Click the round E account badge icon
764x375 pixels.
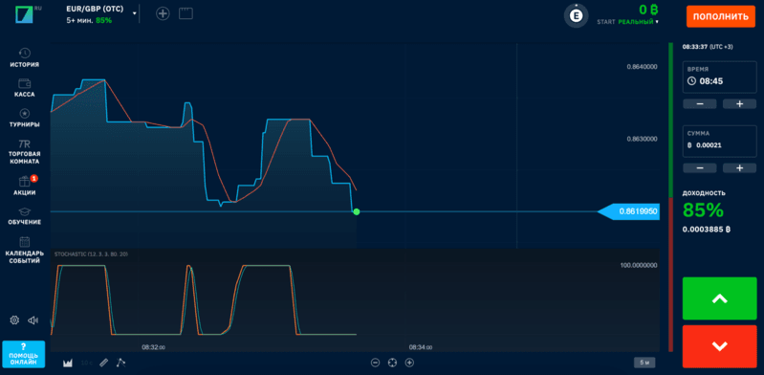[577, 15]
